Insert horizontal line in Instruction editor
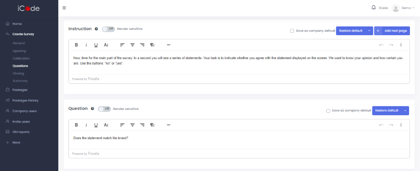The height and width of the screenshot is (171, 420). (x=168, y=45)
